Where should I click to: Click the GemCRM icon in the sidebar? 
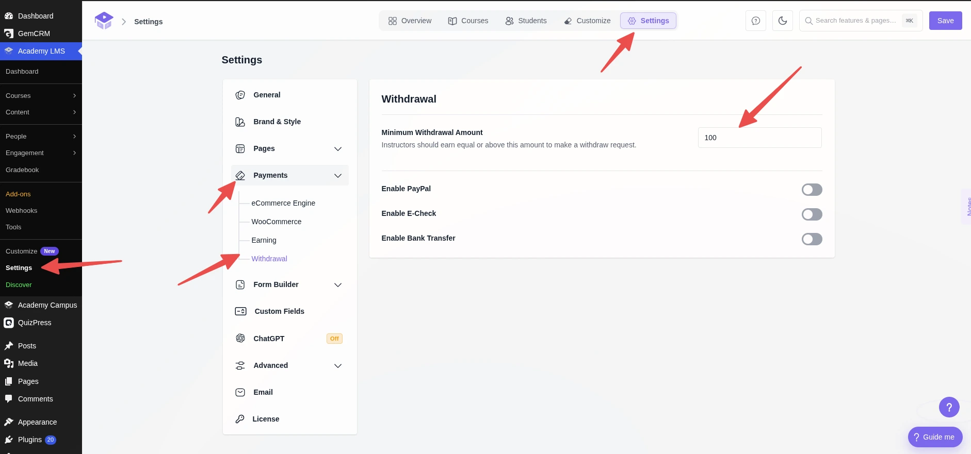pyautogui.click(x=9, y=33)
